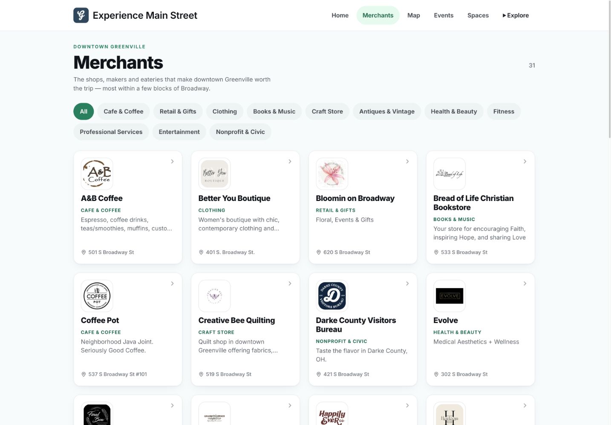Filter merchants by Nonprofit & Civic
611x425 pixels.
pos(240,132)
